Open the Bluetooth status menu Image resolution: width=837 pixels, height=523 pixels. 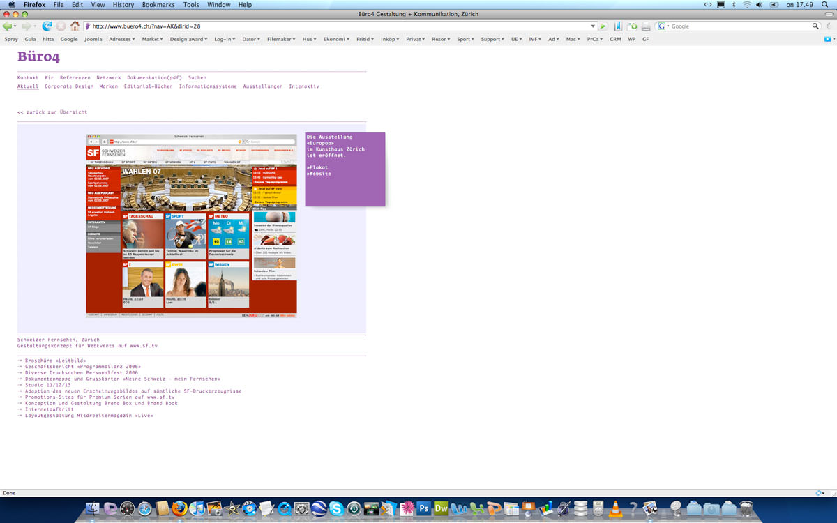coord(734,4)
